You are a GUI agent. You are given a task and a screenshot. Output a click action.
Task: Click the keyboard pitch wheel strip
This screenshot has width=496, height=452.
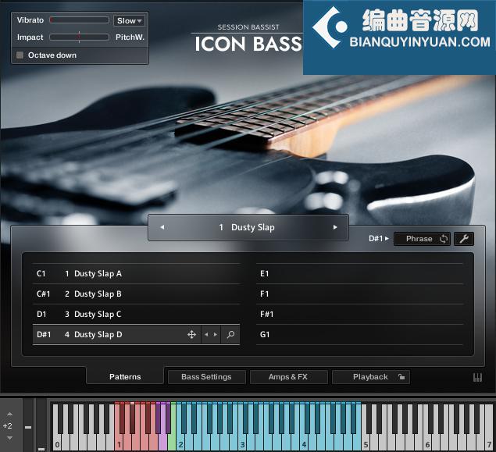coord(28,425)
